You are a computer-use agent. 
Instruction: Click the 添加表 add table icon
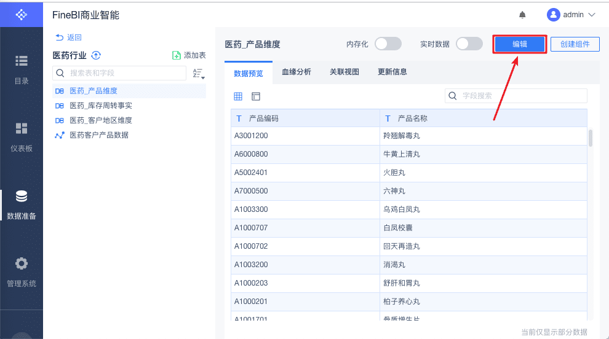coord(177,55)
